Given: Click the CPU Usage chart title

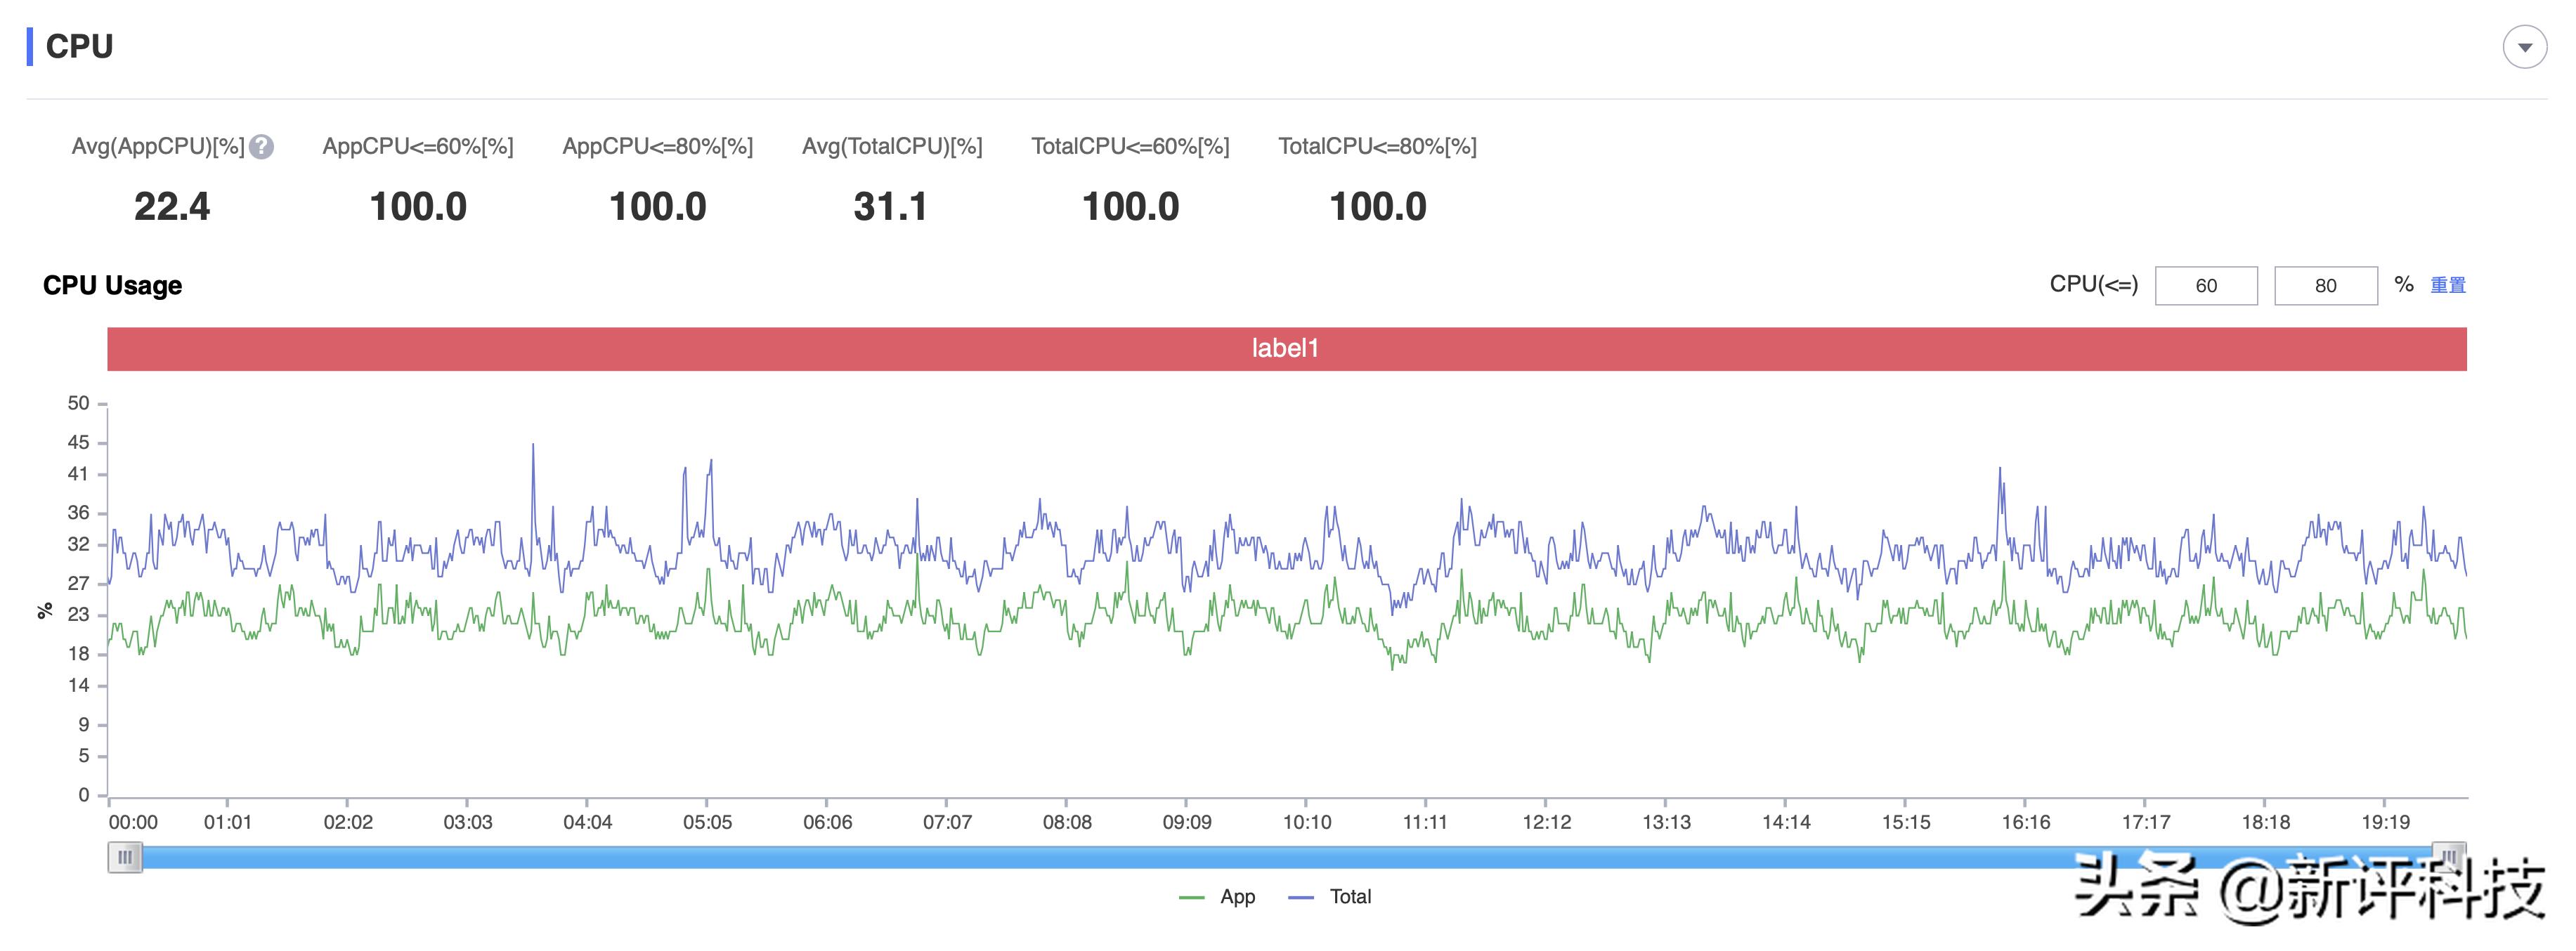Looking at the screenshot, I should [x=112, y=285].
